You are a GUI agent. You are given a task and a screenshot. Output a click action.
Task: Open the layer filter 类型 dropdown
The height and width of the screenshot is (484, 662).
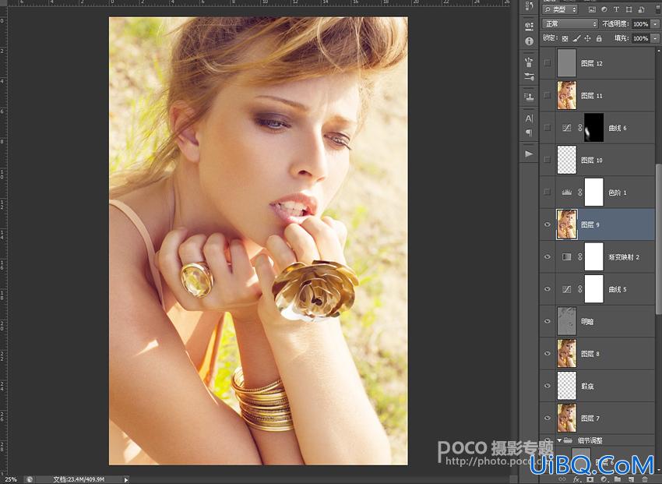(560, 9)
